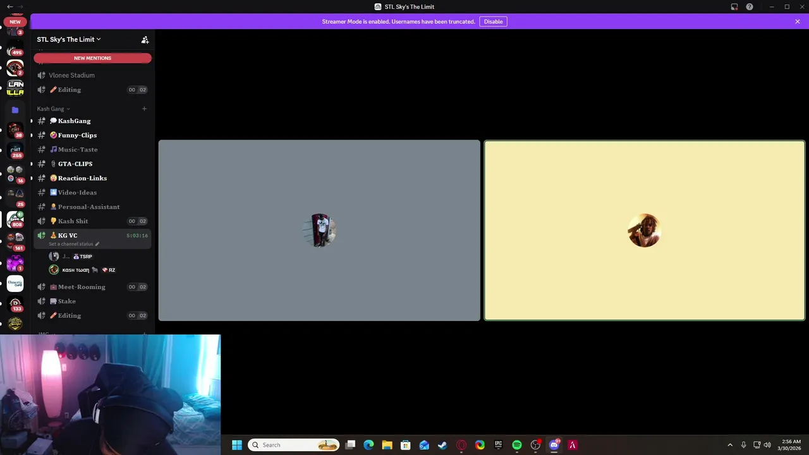Open the KashGang text channel

tap(92, 121)
